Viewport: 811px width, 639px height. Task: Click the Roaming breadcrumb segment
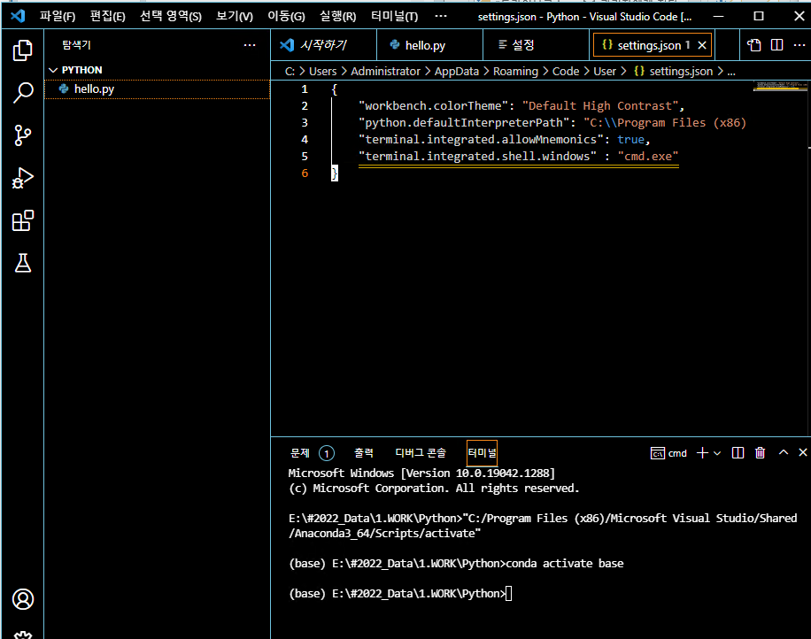515,72
